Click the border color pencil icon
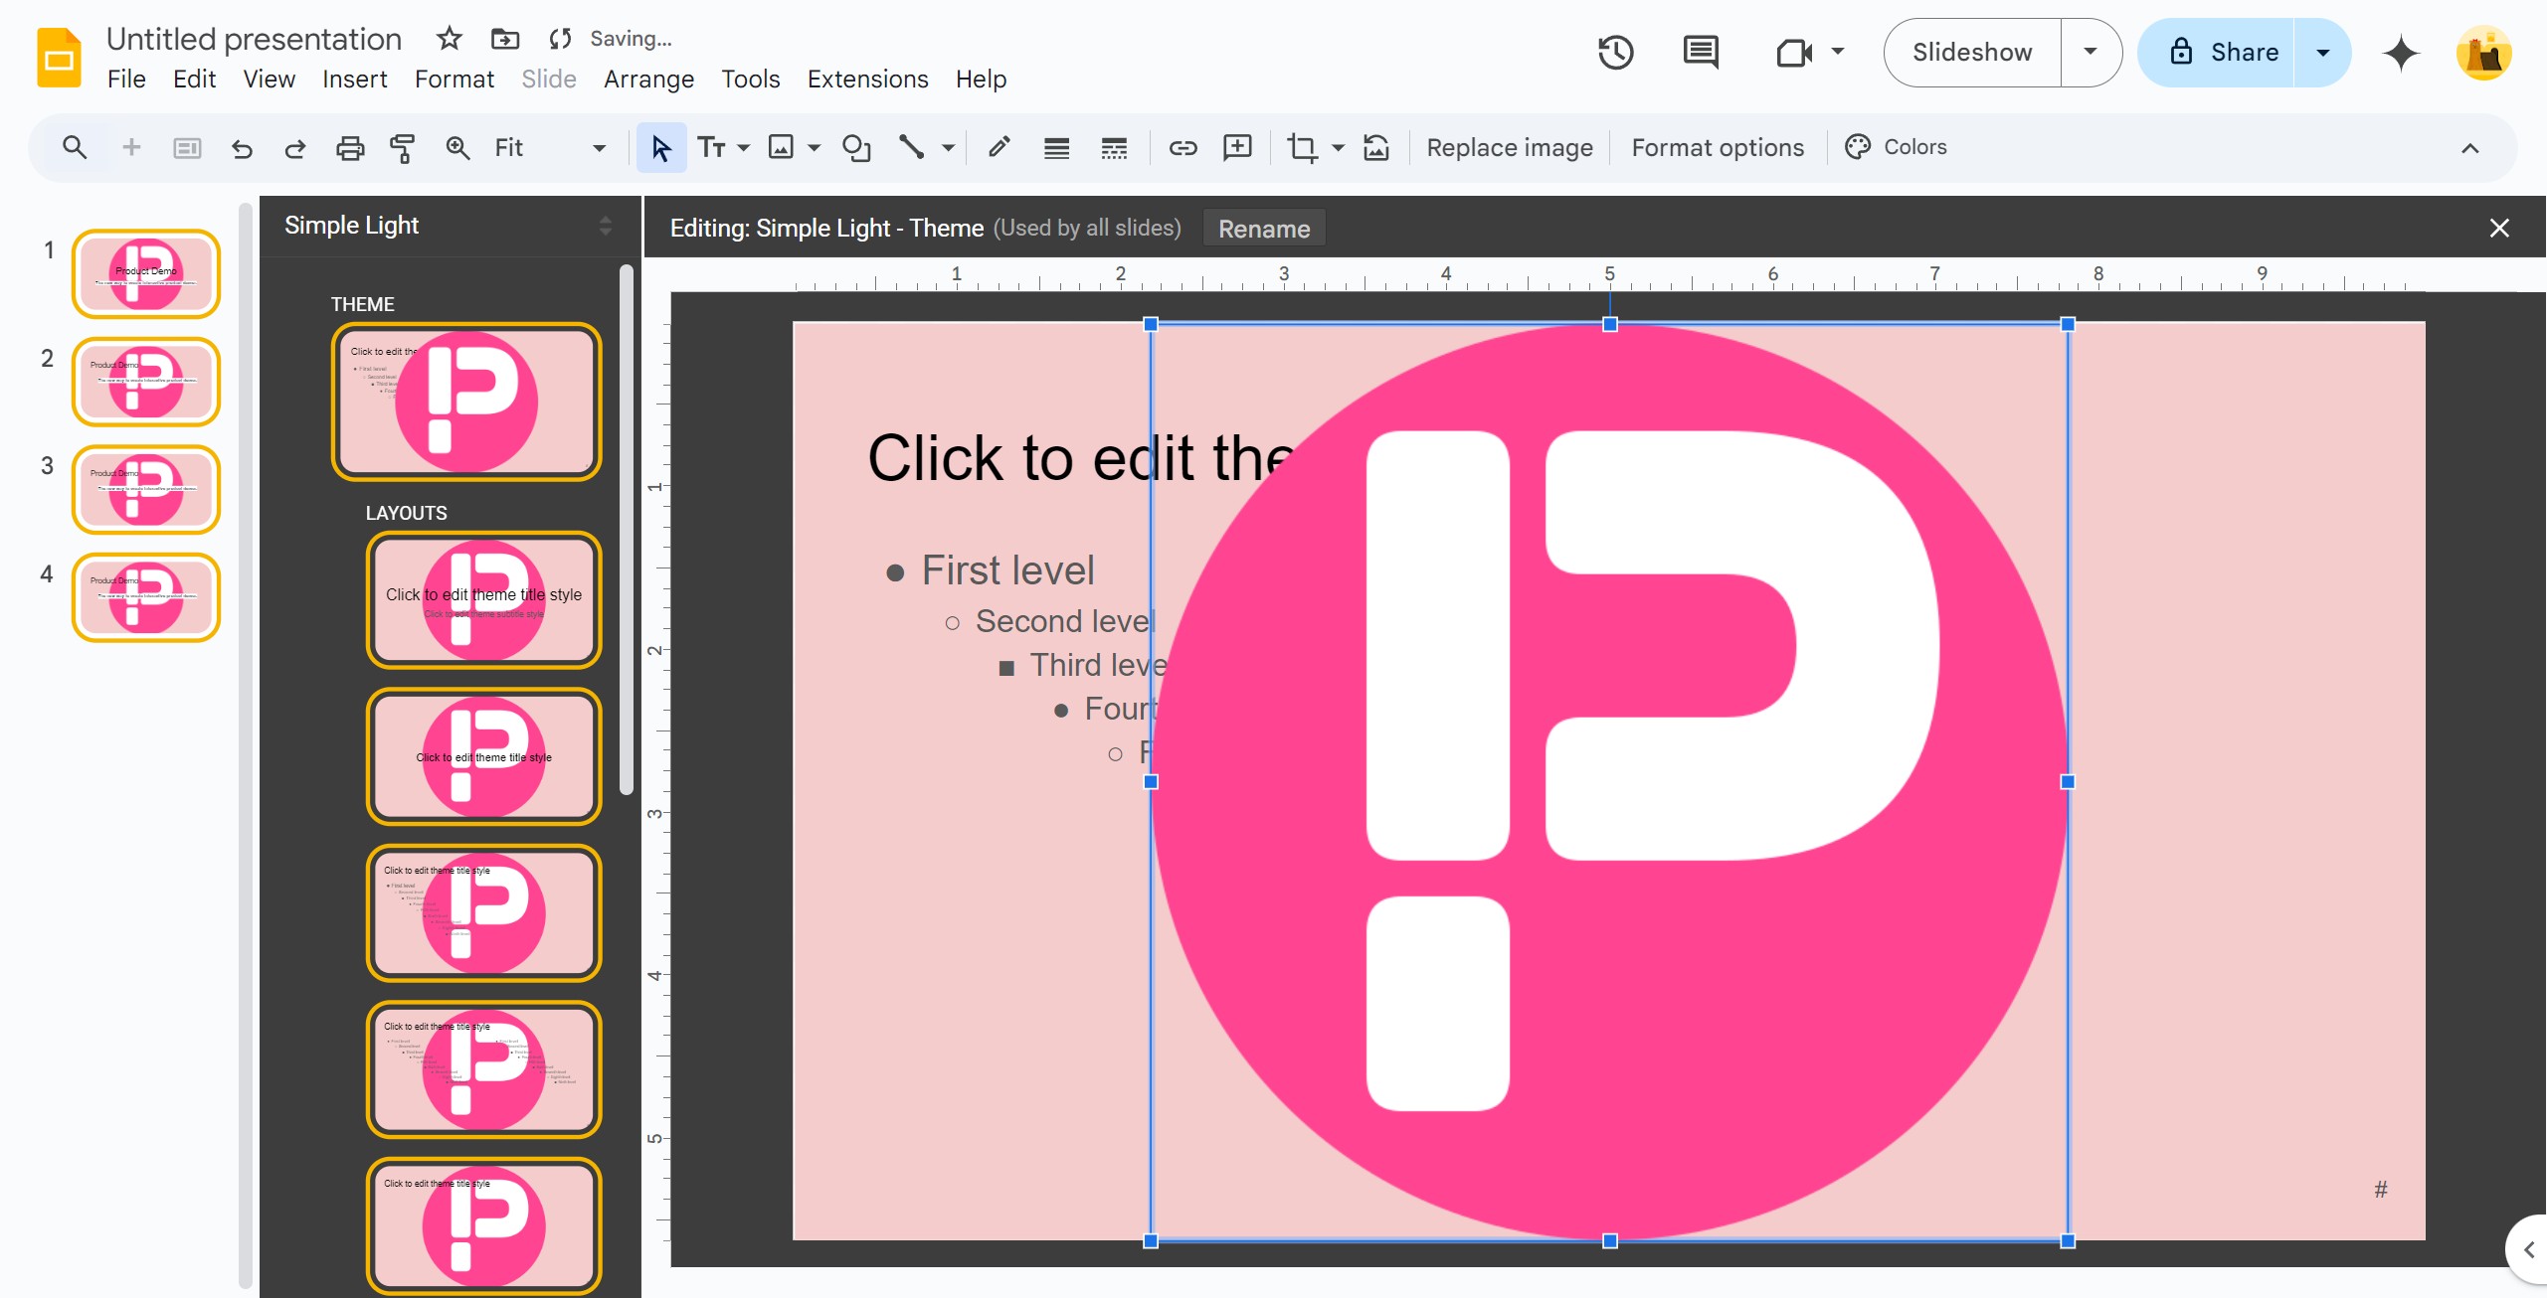Image resolution: width=2547 pixels, height=1298 pixels. click(x=1000, y=148)
